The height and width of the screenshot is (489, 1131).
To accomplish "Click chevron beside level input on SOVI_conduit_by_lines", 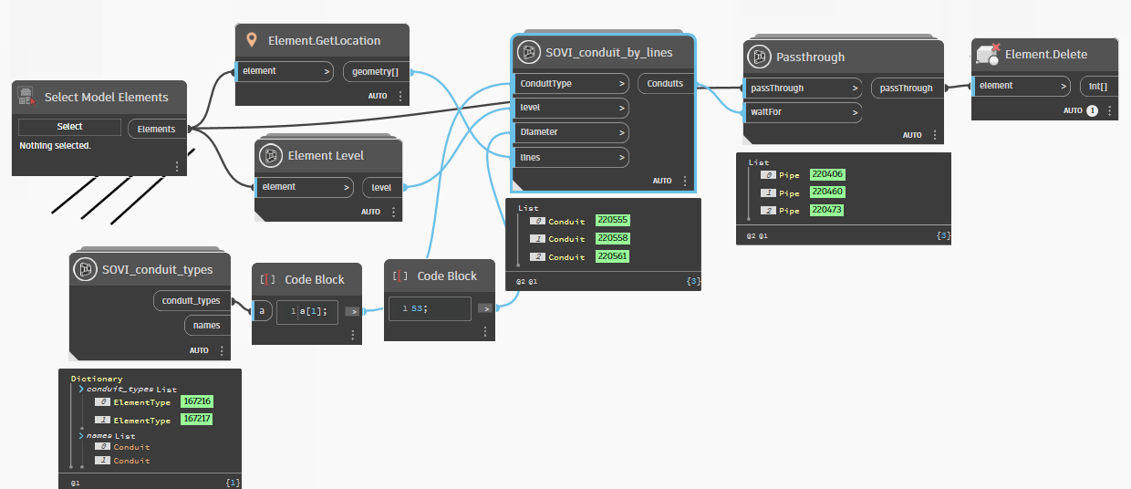I will [x=622, y=109].
